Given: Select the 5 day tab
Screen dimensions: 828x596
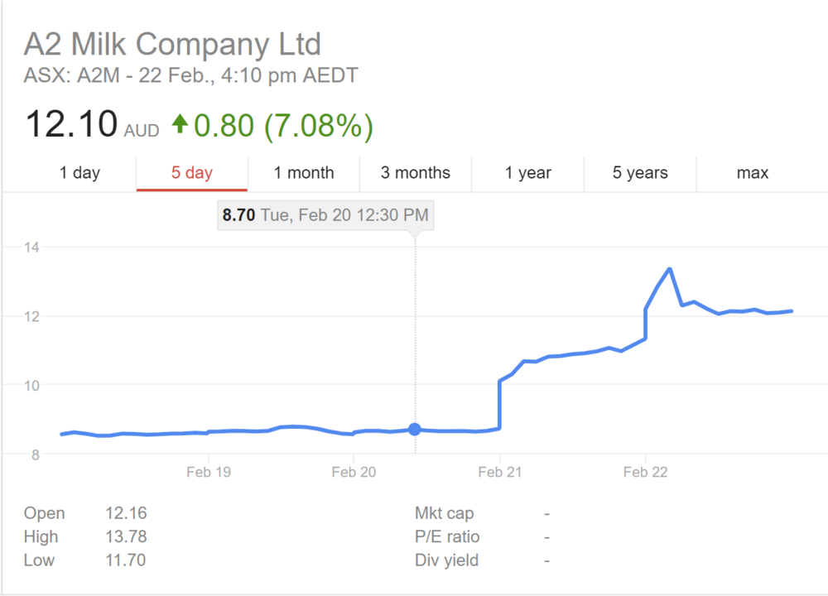Looking at the screenshot, I should click(x=192, y=173).
